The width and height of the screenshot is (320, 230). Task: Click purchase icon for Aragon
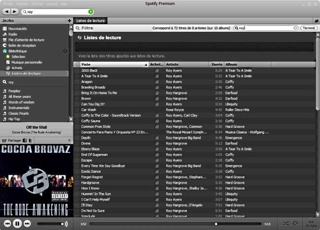pos(157,82)
